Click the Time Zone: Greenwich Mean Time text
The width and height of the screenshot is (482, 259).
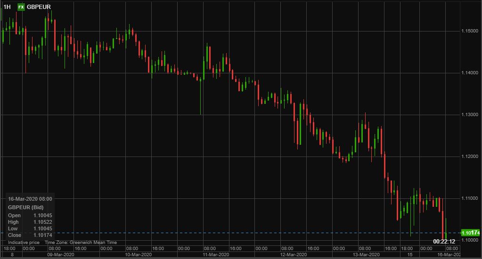[x=81, y=243]
